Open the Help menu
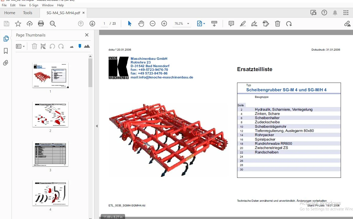This screenshot has height=219, width=353. pyautogui.click(x=61, y=5)
